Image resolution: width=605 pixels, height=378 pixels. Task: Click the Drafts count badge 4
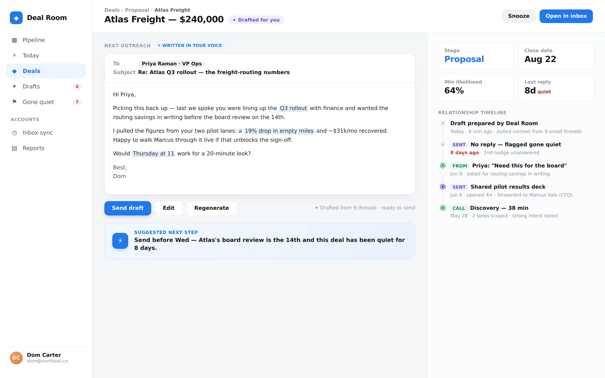click(x=77, y=87)
